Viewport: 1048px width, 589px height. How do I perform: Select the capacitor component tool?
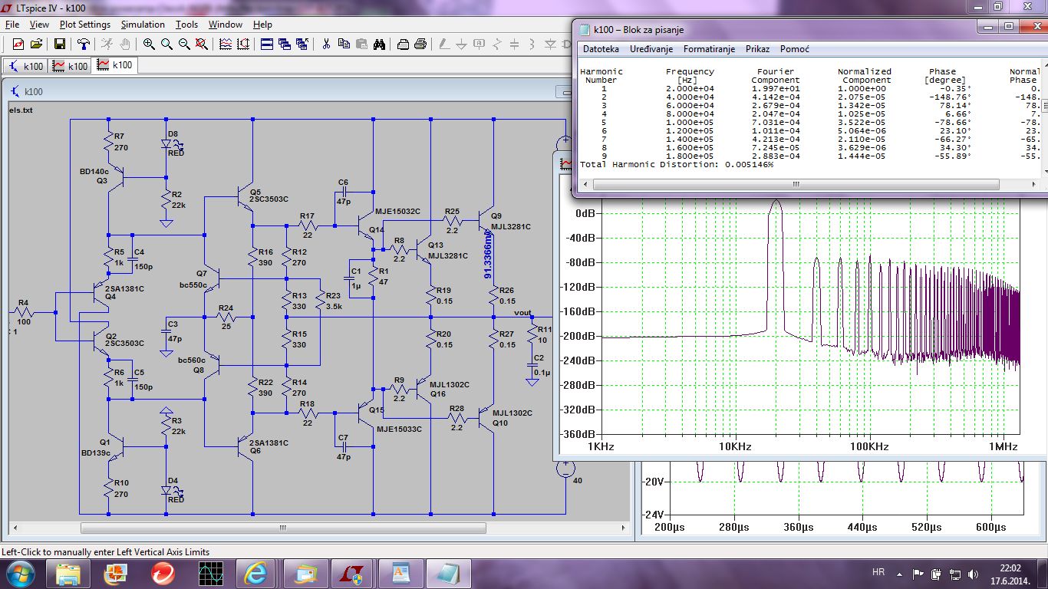pyautogui.click(x=514, y=44)
